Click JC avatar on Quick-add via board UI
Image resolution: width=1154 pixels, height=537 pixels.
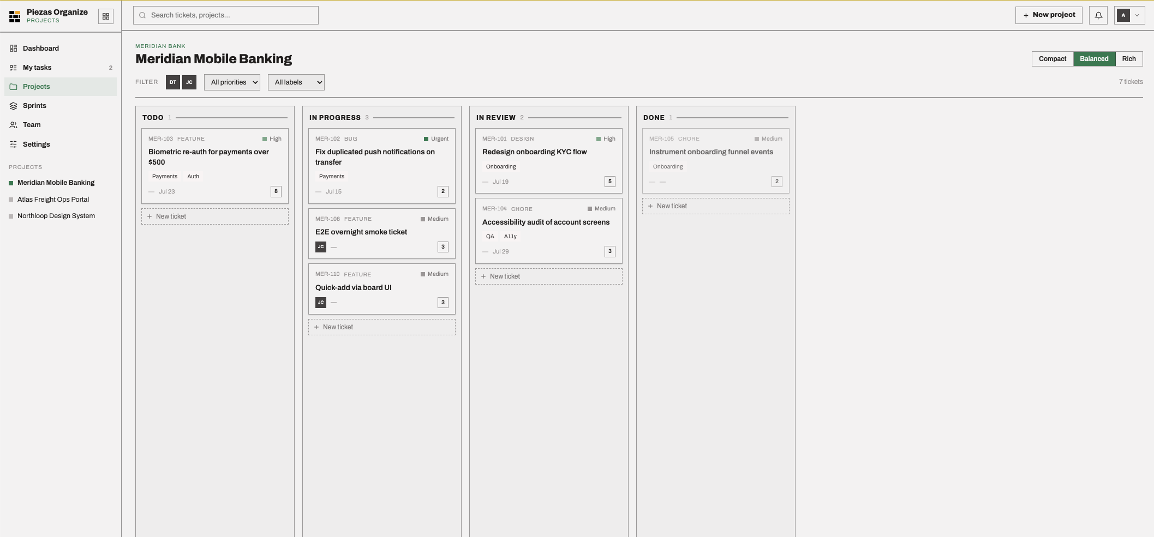(x=321, y=302)
